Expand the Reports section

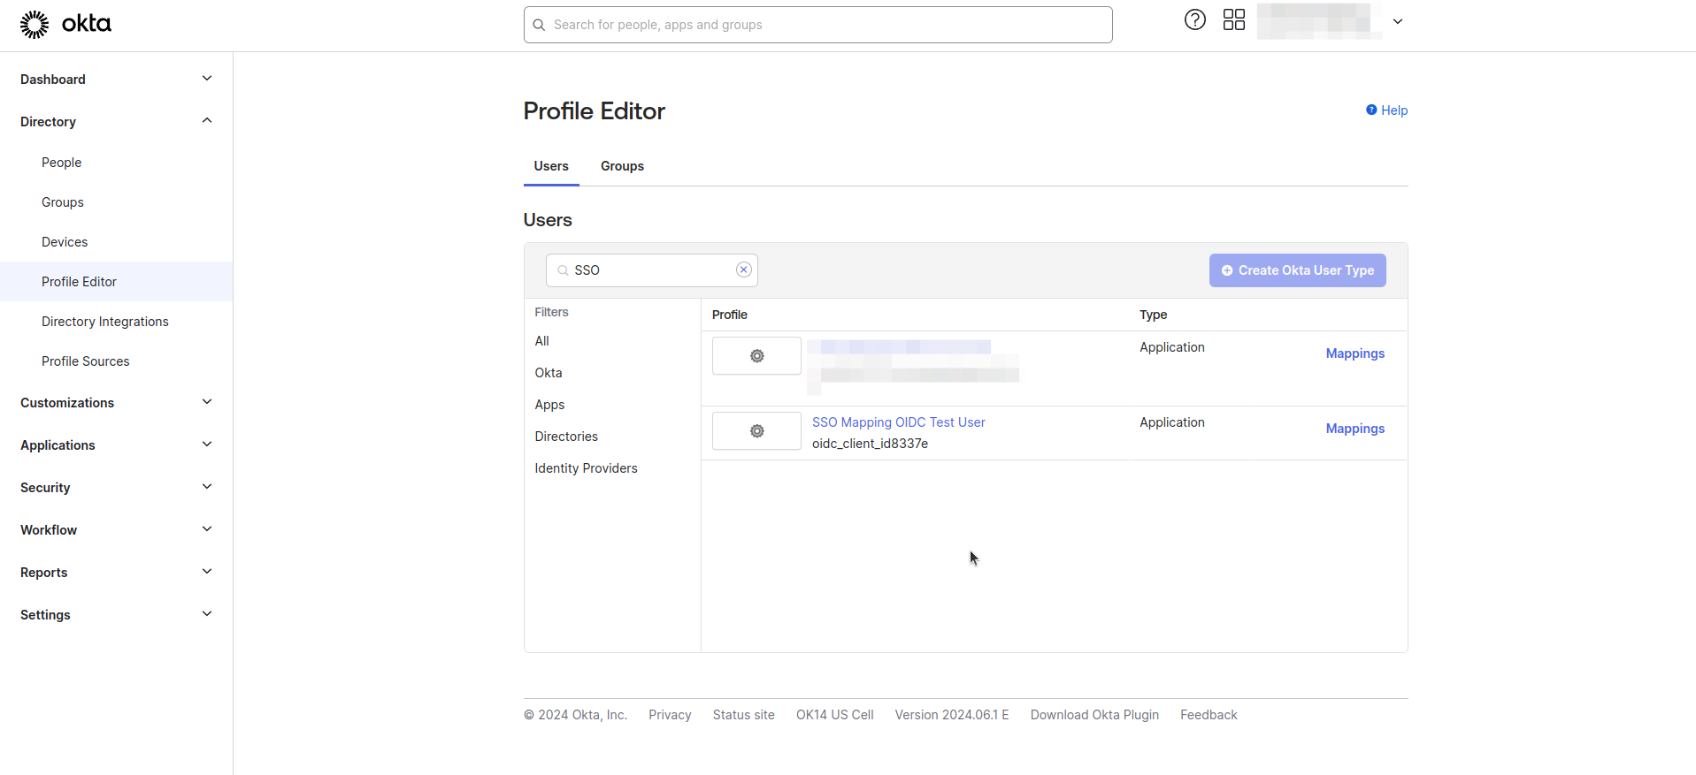(x=116, y=572)
